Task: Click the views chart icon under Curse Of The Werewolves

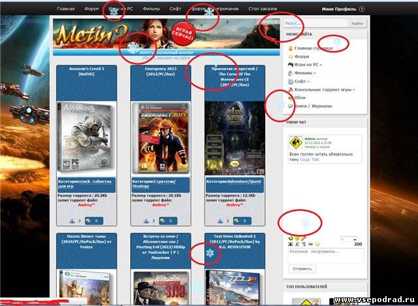Action: tap(221, 221)
